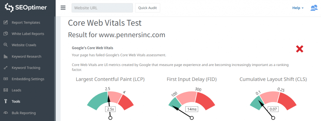Open the user account icon
Screen dimensions: 321x121
click(x=314, y=8)
